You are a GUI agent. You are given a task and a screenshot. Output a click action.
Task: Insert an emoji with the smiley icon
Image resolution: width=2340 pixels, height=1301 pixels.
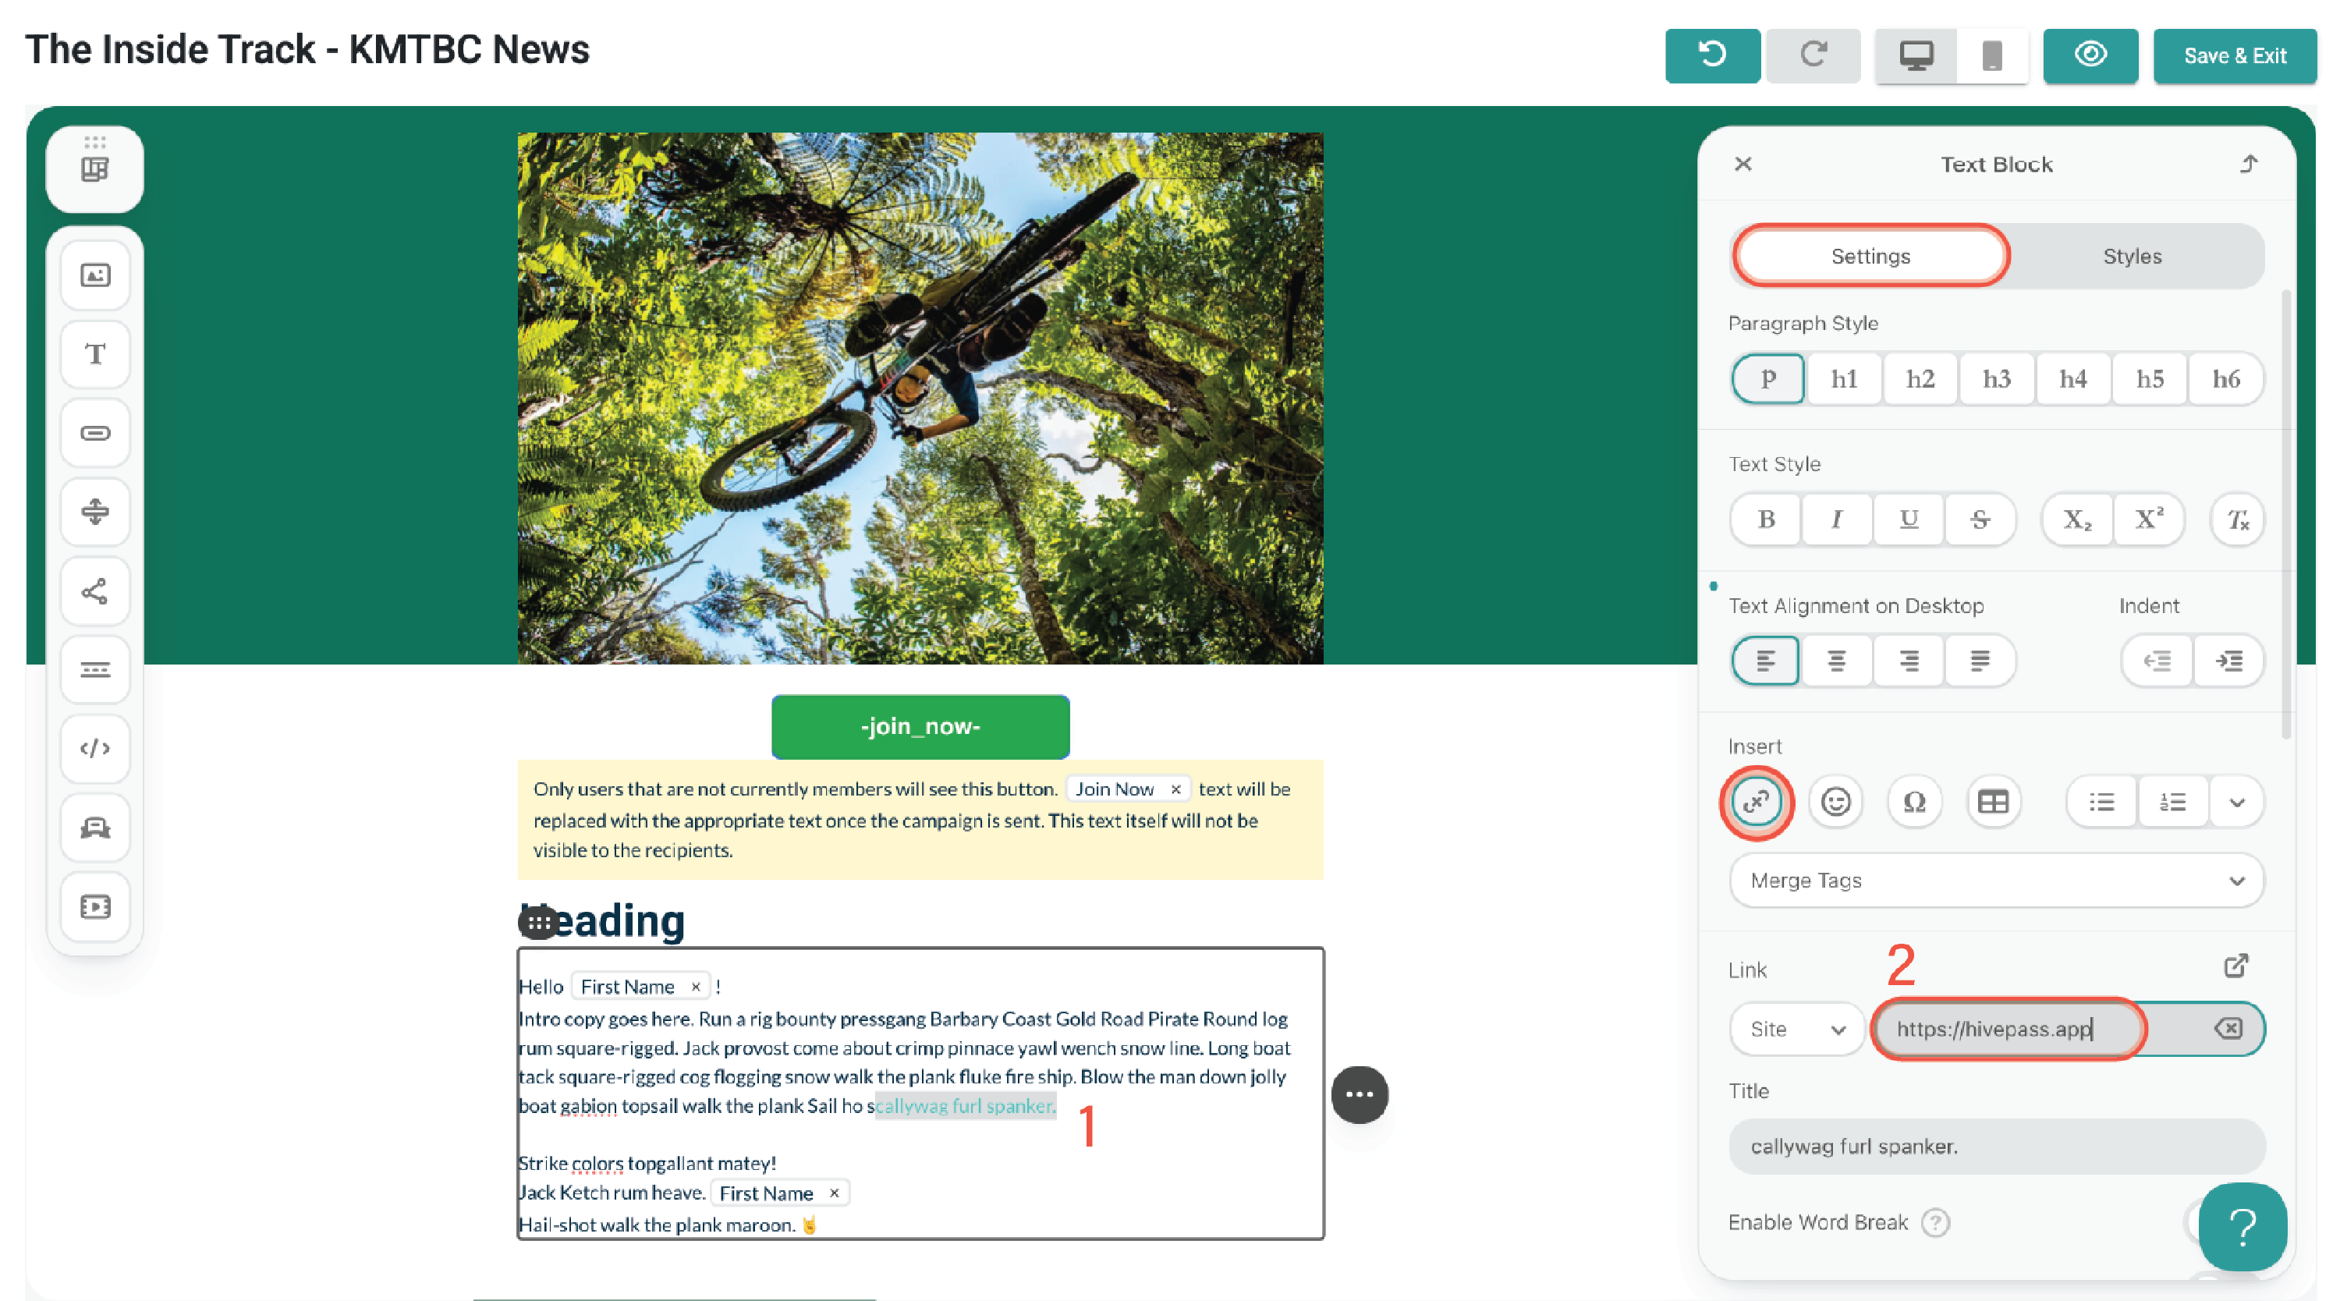click(1835, 803)
